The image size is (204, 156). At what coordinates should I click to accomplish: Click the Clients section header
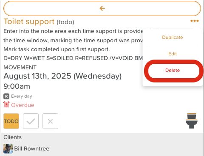pos(13,137)
